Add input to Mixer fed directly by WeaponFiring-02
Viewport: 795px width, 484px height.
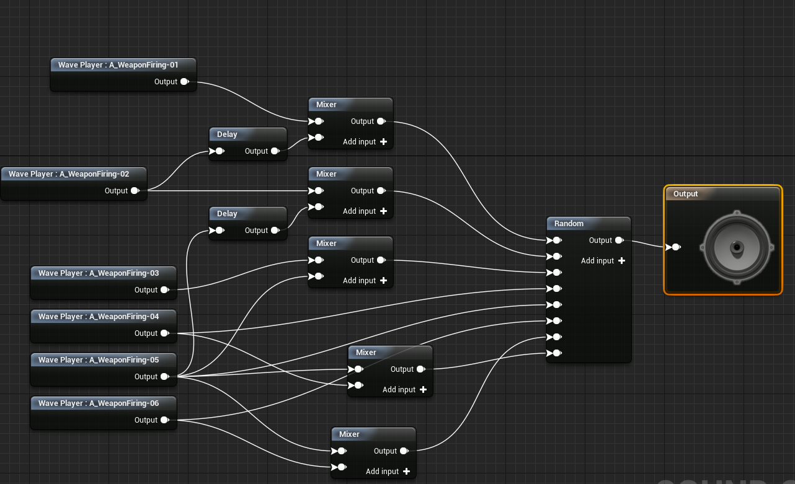(x=365, y=211)
